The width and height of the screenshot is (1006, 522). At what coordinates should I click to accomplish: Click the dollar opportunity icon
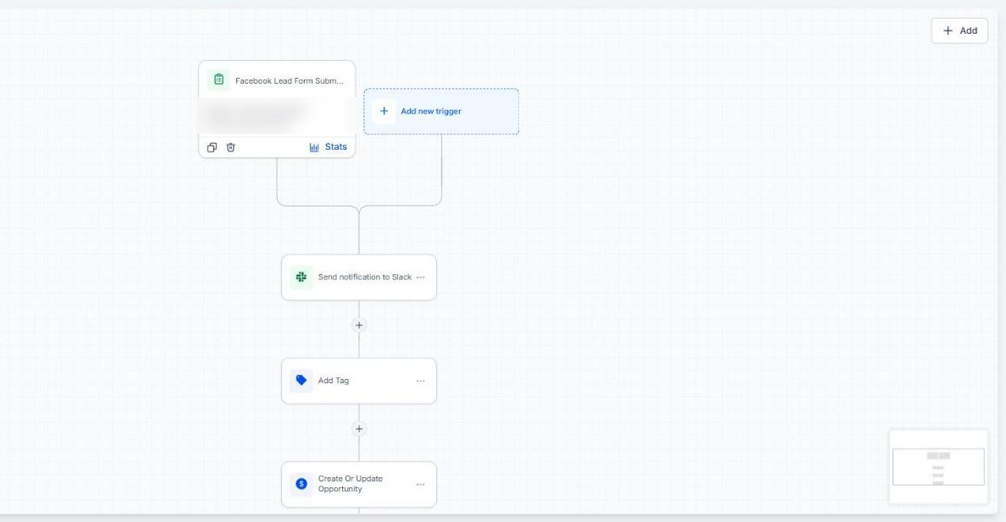(301, 484)
